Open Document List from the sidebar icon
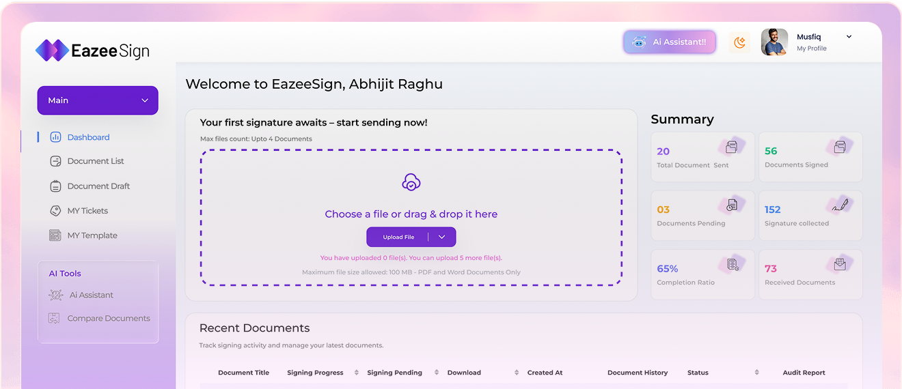Image resolution: width=902 pixels, height=389 pixels. coord(56,161)
